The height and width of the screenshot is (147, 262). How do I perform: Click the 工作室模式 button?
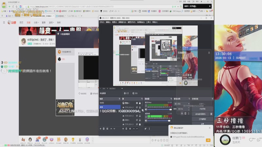click(202, 119)
